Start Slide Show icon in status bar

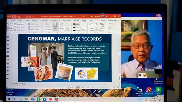pos(93,88)
